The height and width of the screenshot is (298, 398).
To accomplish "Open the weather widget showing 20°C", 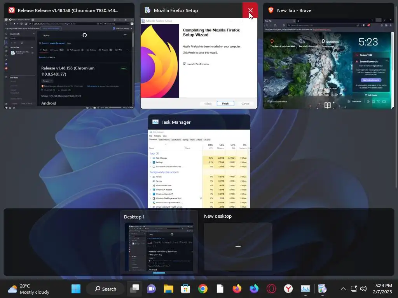I will pyautogui.click(x=28, y=289).
